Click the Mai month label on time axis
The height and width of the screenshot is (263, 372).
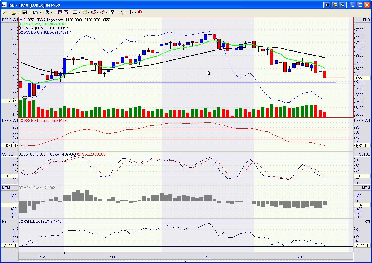coord(207,257)
